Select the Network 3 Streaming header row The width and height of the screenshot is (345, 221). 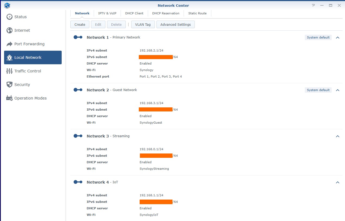click(x=190, y=136)
